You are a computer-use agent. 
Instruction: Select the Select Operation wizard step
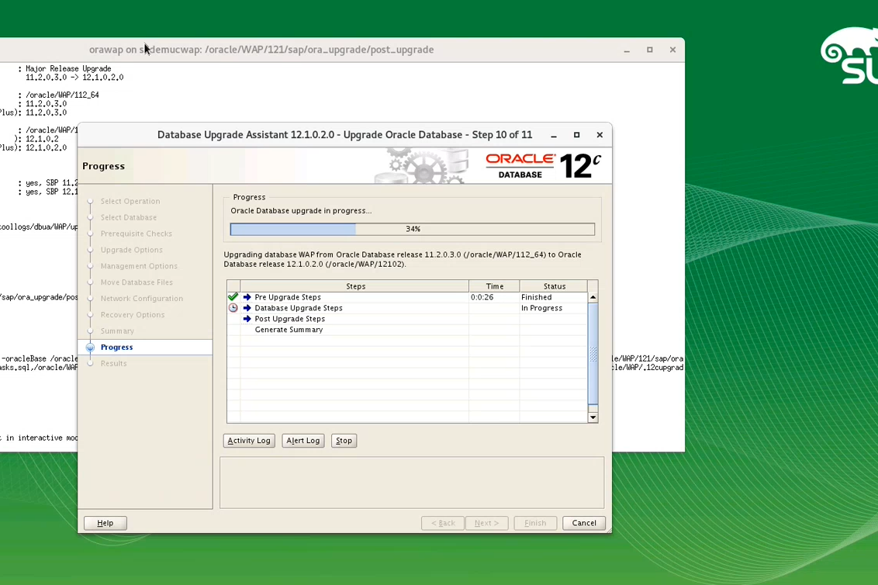point(130,201)
